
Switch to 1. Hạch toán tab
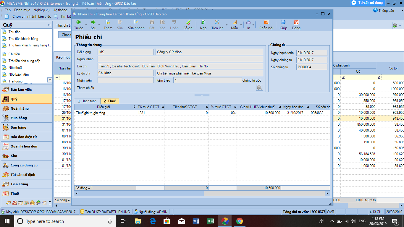pos(87,101)
